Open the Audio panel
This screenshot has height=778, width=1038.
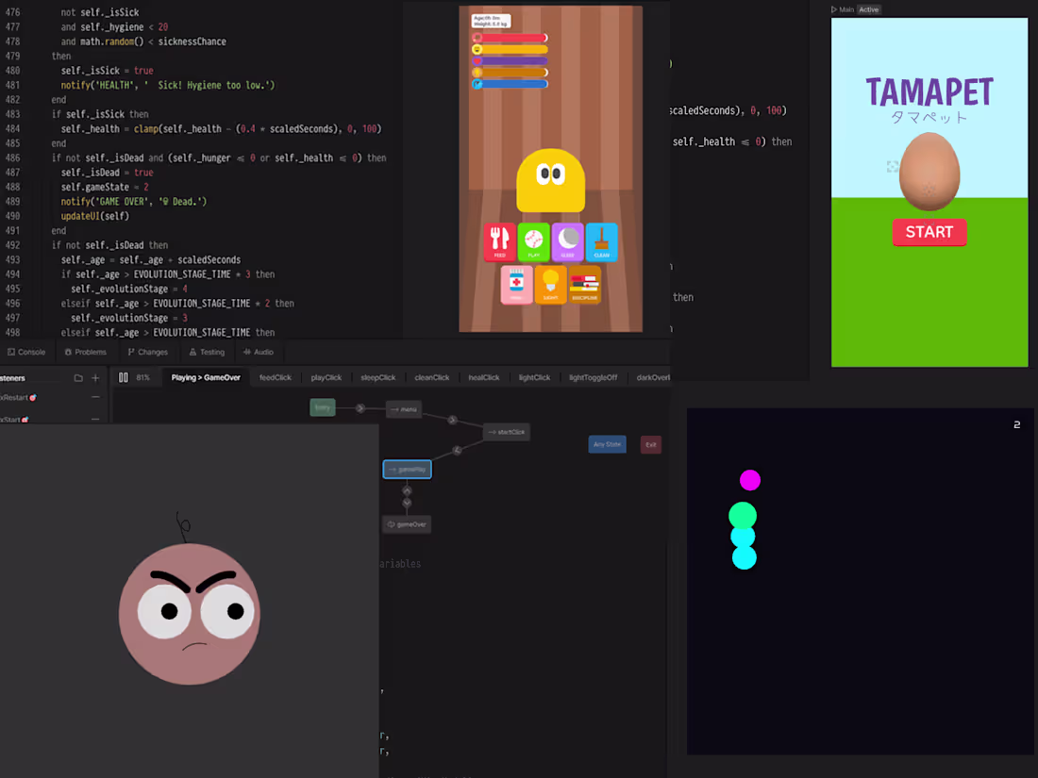(259, 352)
